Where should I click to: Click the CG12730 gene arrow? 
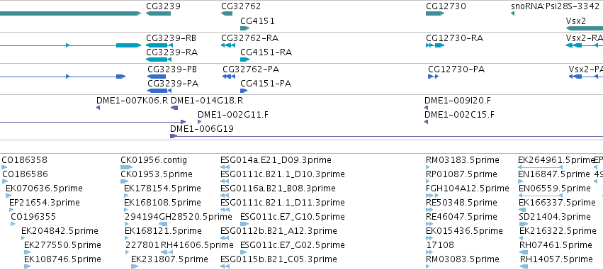tap(435, 13)
